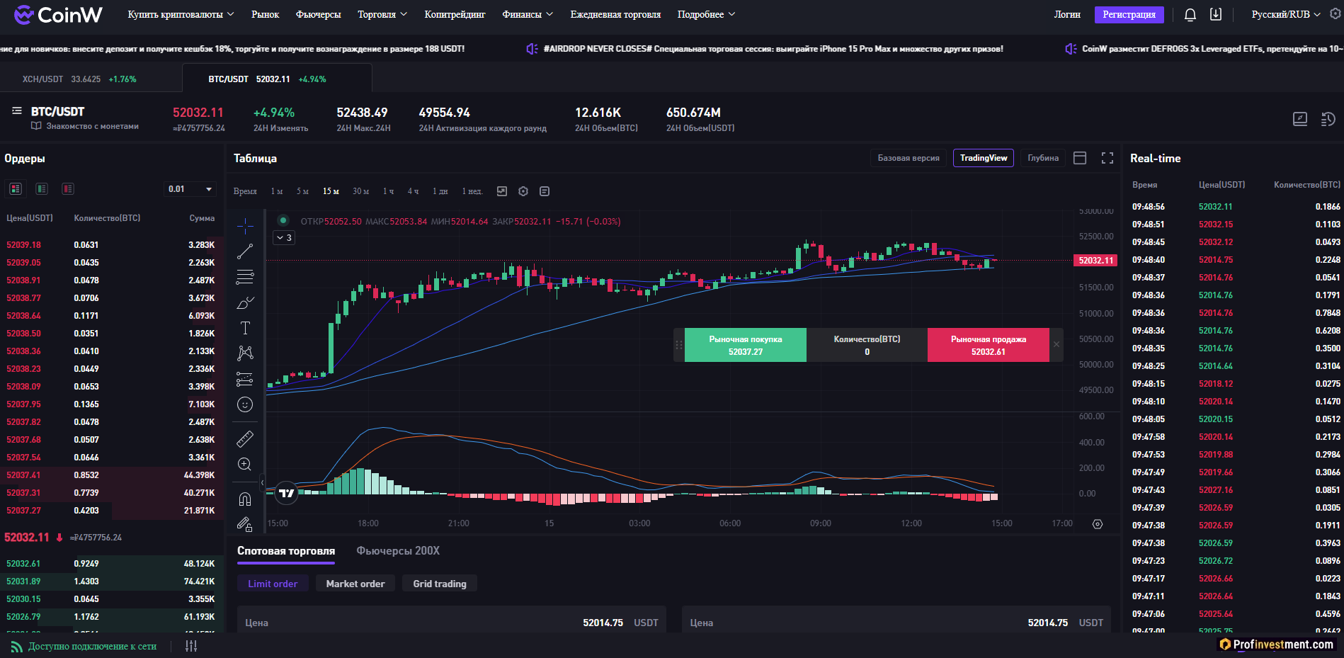Select the Grid trading tab
Image resolution: width=1344 pixels, height=658 pixels.
440,584
